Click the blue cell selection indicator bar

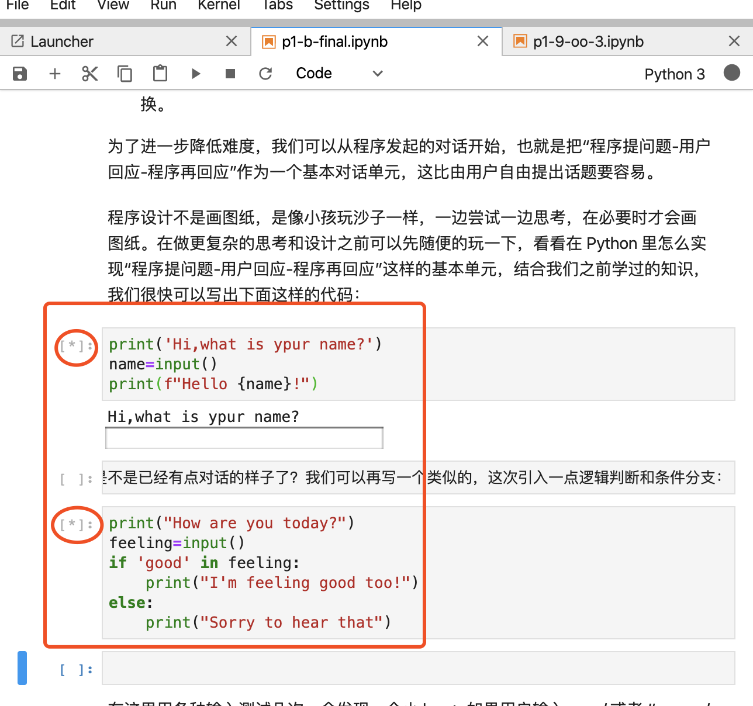(22, 668)
